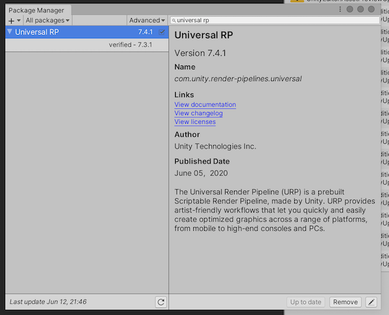Collapse the Universal RP versions triangle

[10, 32]
